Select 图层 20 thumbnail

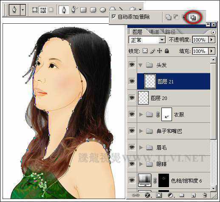(143, 98)
